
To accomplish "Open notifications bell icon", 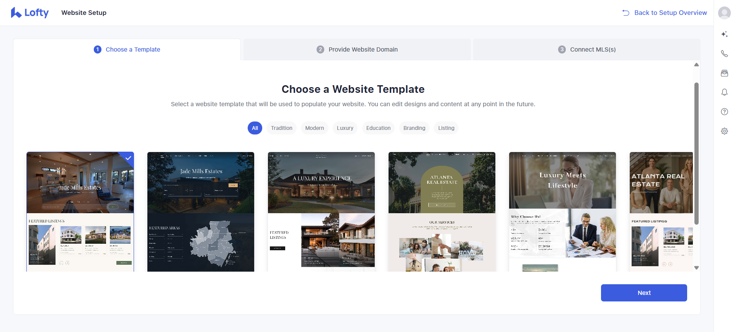I will click(724, 92).
